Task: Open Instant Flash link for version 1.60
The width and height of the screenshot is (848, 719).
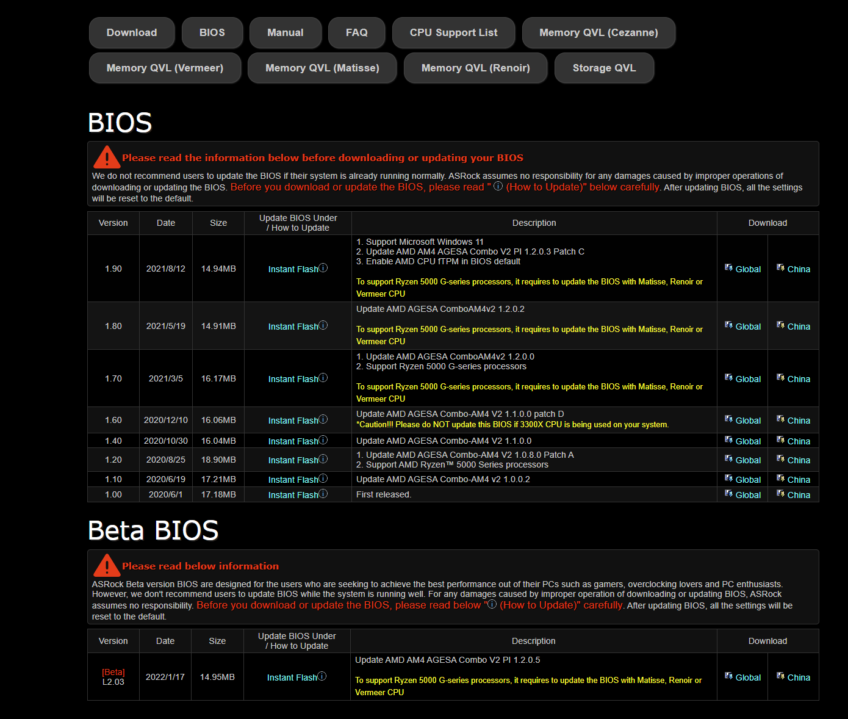Action: click(x=293, y=421)
